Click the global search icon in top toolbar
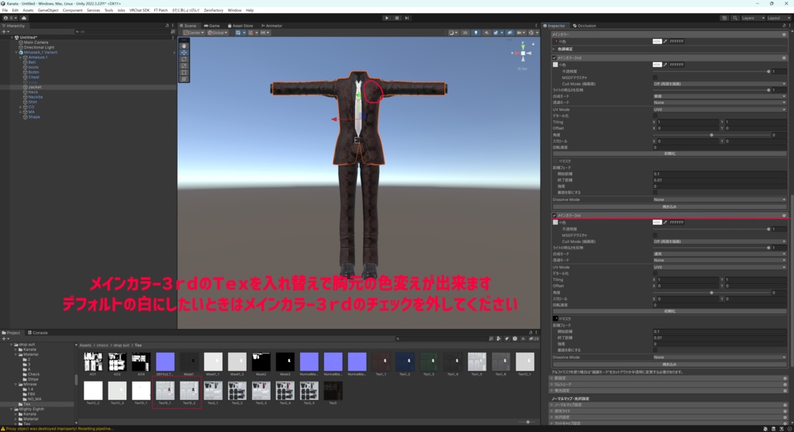This screenshot has width=794, height=432. point(735,18)
